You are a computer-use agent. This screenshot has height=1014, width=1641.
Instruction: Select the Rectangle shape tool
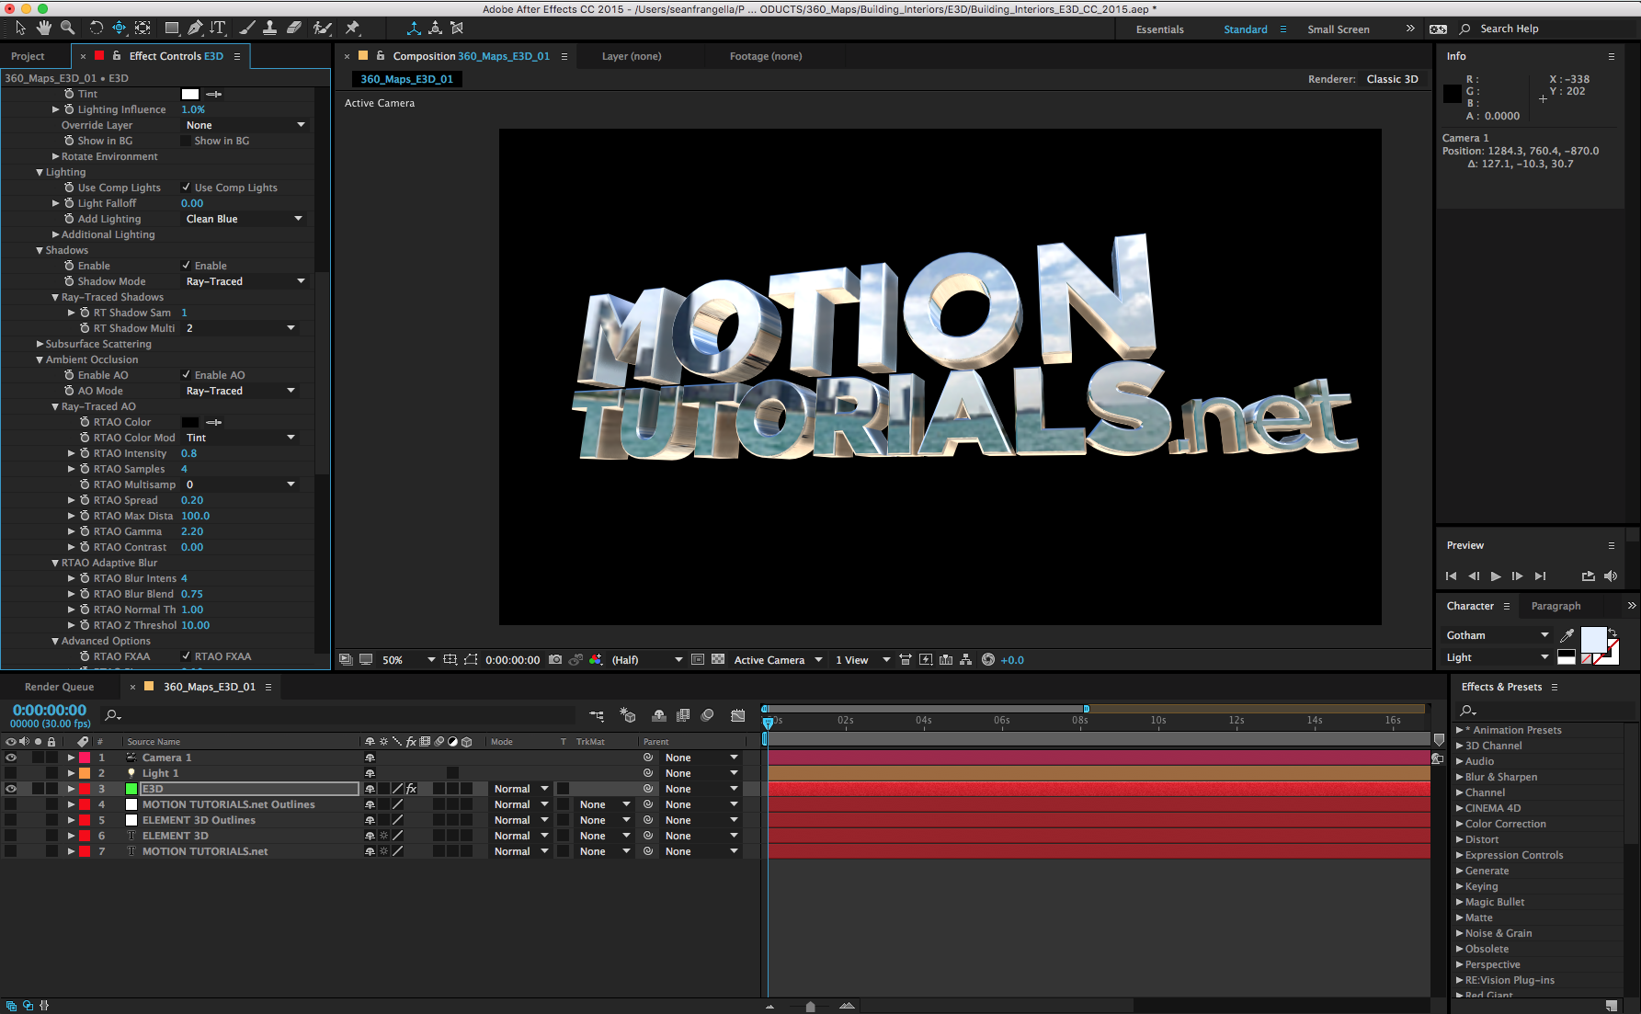172,28
